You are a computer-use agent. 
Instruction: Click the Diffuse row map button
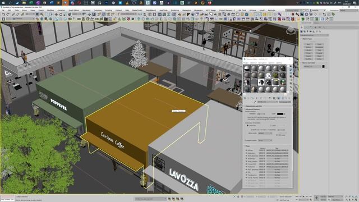(x=277, y=150)
